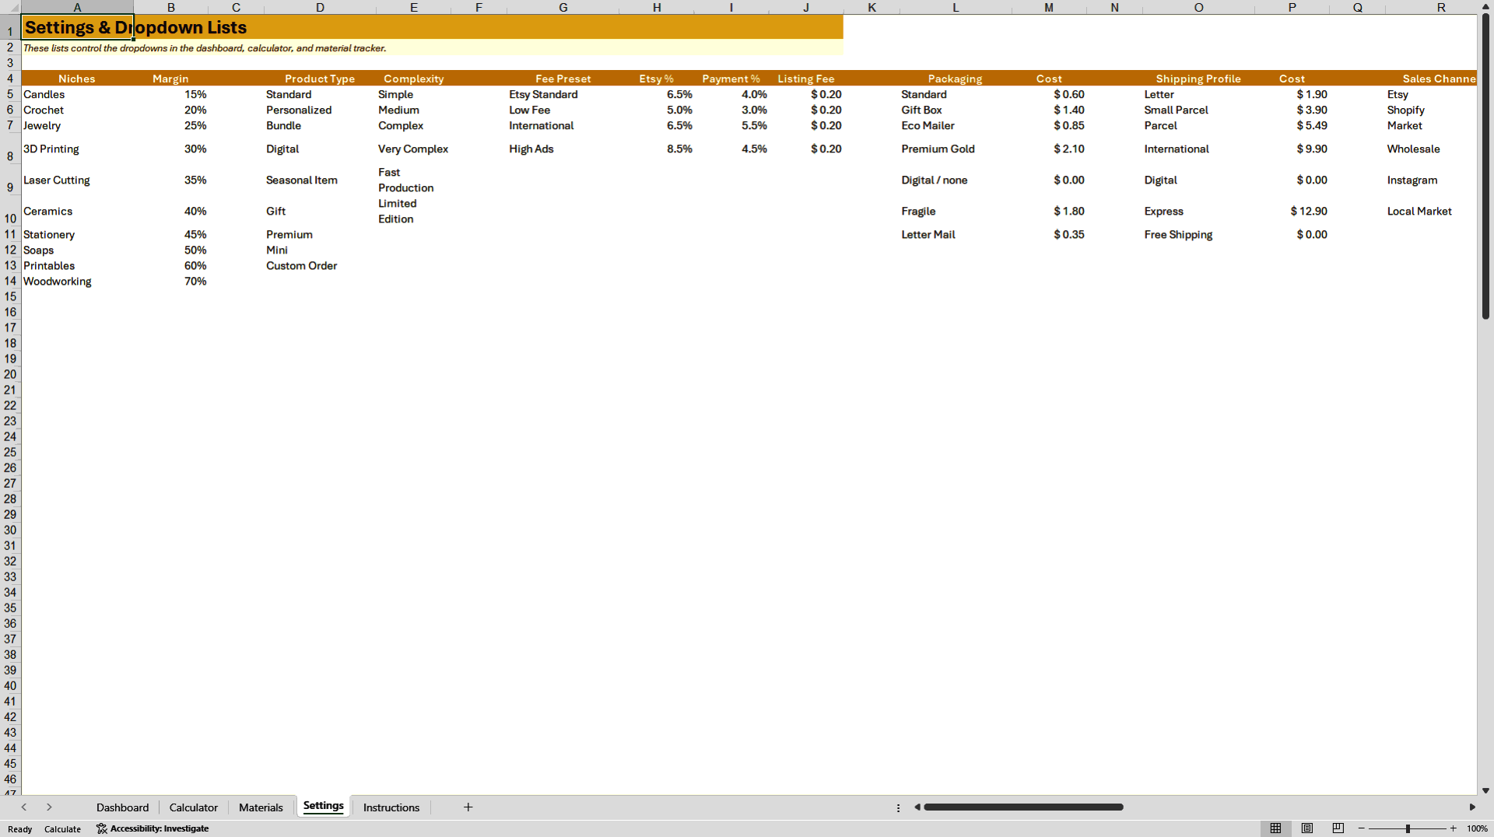Viewport: 1494px width, 837px height.
Task: Open the Calculator sheet tab
Action: click(194, 807)
